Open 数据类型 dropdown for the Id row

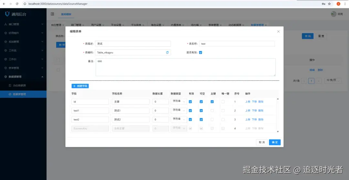tap(179, 101)
